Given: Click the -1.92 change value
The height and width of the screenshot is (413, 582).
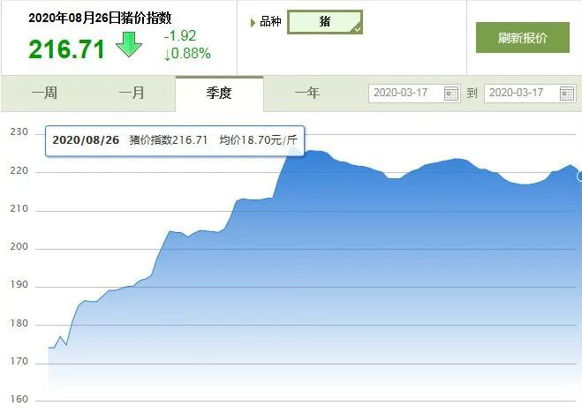Looking at the screenshot, I should click(180, 36).
